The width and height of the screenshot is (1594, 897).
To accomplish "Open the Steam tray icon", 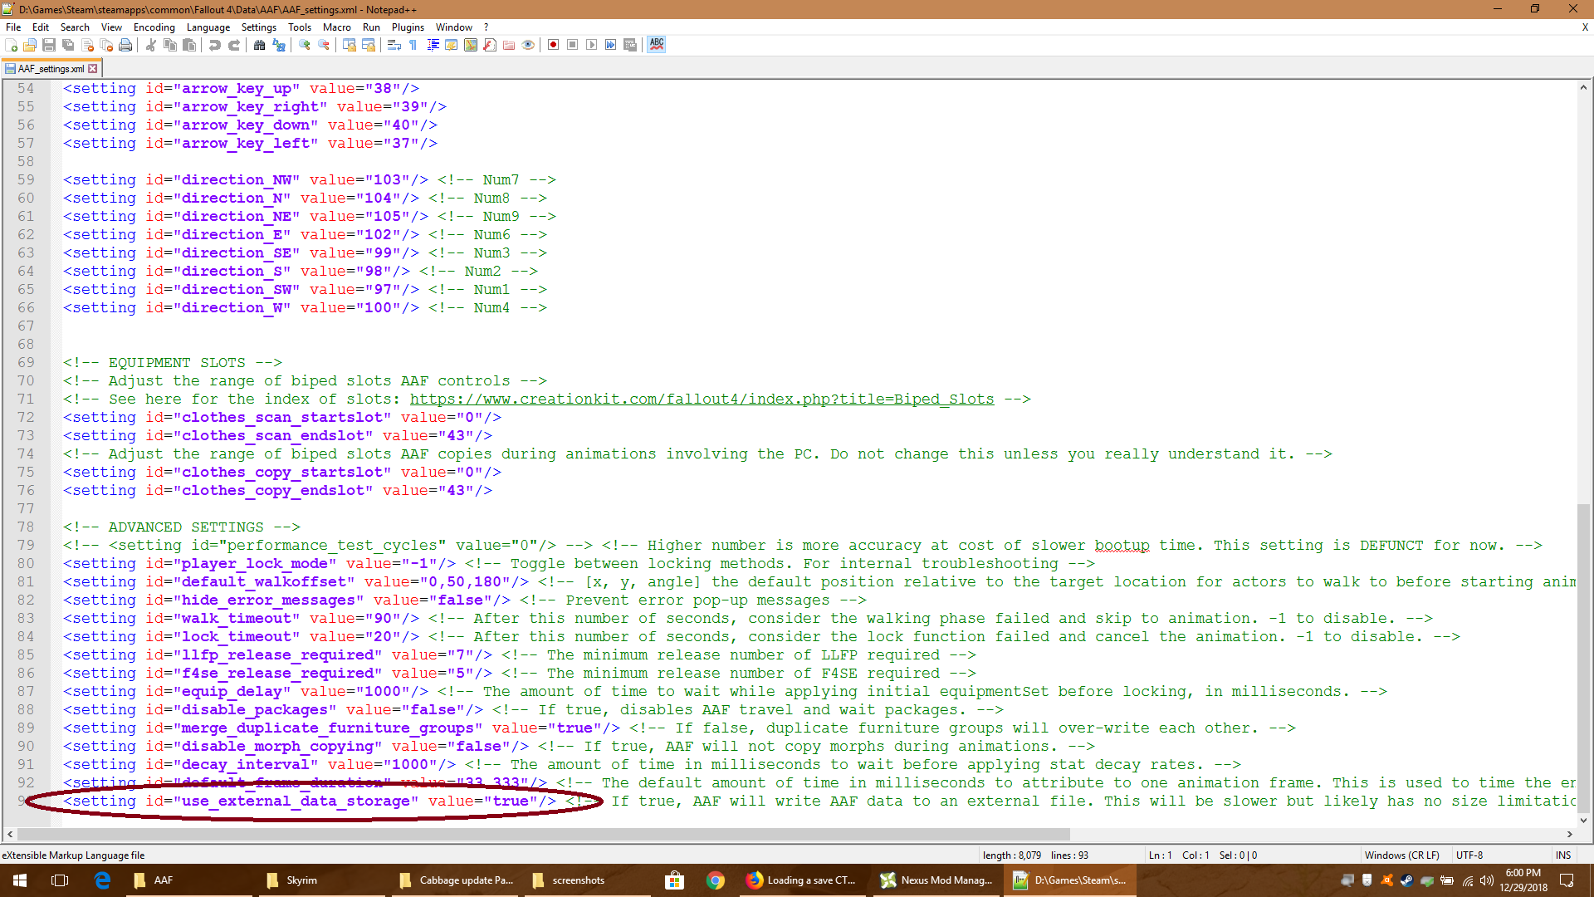I will 1406,880.
